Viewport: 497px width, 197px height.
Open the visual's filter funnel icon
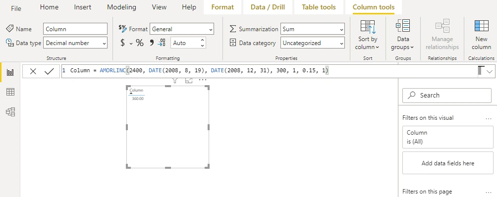pyautogui.click(x=175, y=81)
